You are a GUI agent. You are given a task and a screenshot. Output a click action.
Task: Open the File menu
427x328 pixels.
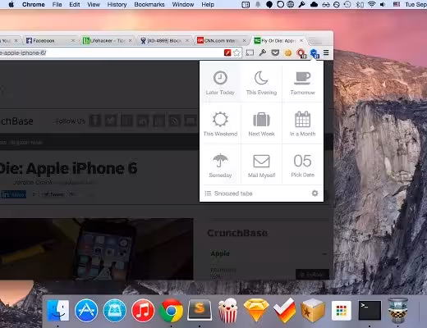(57, 4)
